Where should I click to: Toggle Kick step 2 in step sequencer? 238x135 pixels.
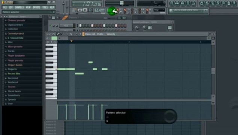[83, 25]
